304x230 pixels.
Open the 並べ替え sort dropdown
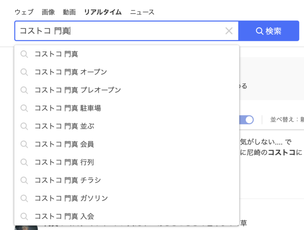pos(287,119)
